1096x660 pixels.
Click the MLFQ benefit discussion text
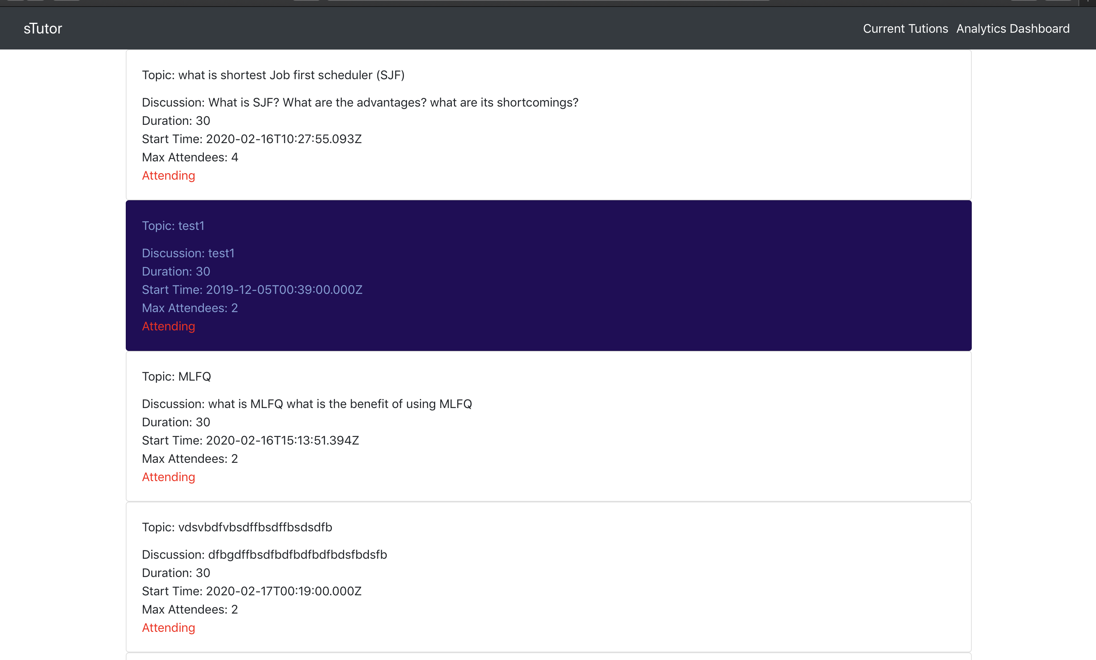point(306,404)
